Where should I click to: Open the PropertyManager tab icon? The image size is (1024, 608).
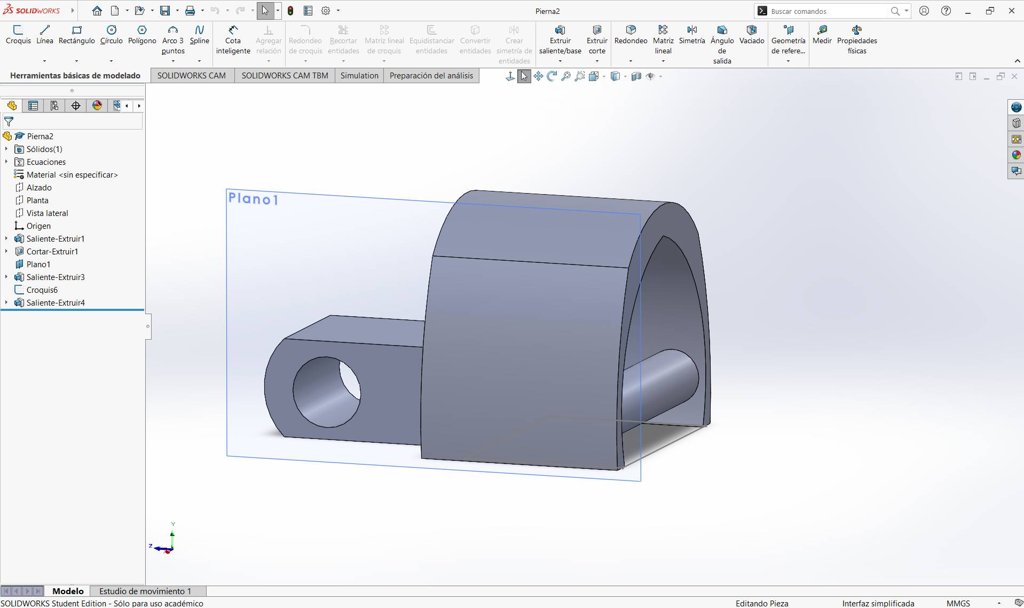click(33, 106)
